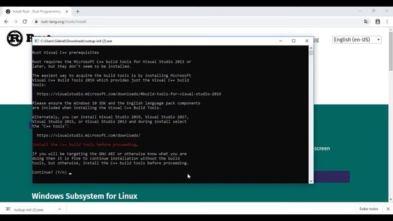Expand the rustup-init download options chevron
Screen dimensions: 393x221
(x=60, y=209)
